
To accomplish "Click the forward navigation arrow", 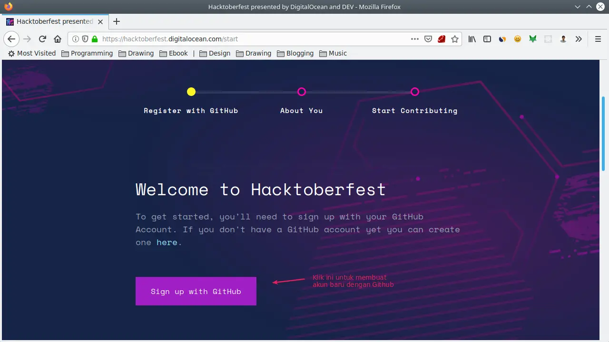I will click(27, 39).
